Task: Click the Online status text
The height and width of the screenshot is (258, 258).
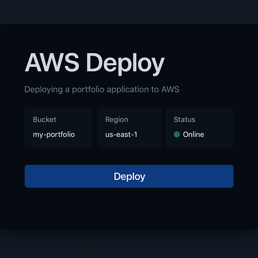Action: [193, 135]
